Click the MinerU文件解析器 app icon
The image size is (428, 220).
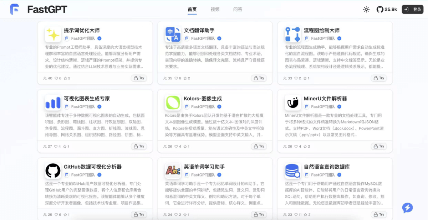293,103
